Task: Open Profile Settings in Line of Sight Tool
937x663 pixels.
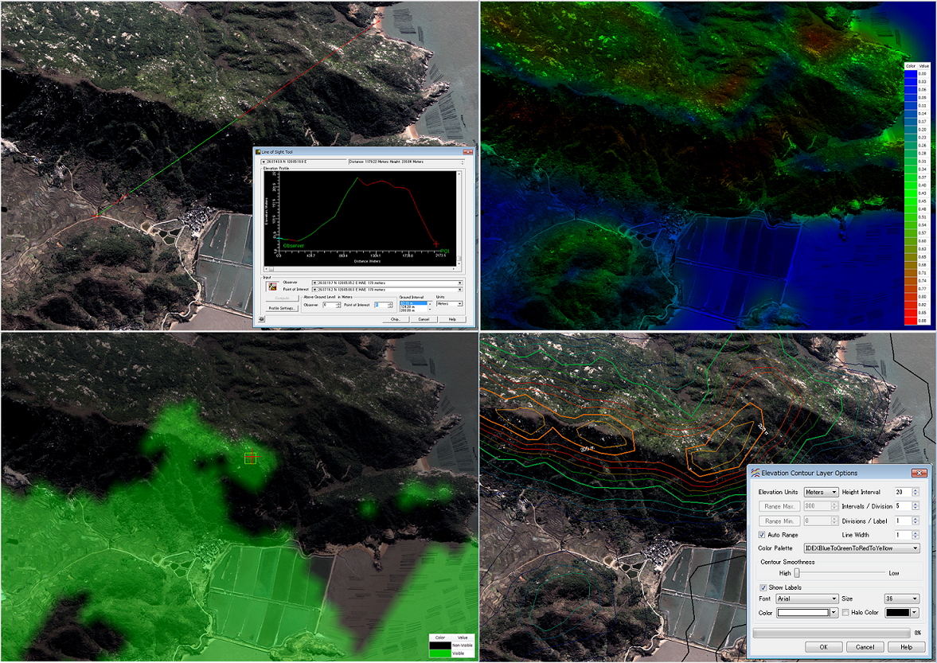Action: point(282,308)
